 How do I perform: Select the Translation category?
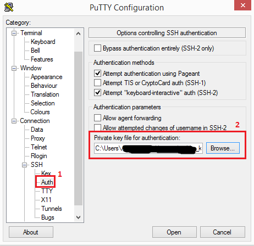45,94
